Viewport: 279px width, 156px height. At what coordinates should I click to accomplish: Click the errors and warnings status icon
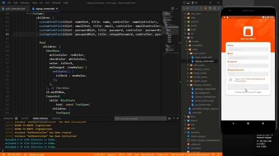pyautogui.click(x=14, y=154)
